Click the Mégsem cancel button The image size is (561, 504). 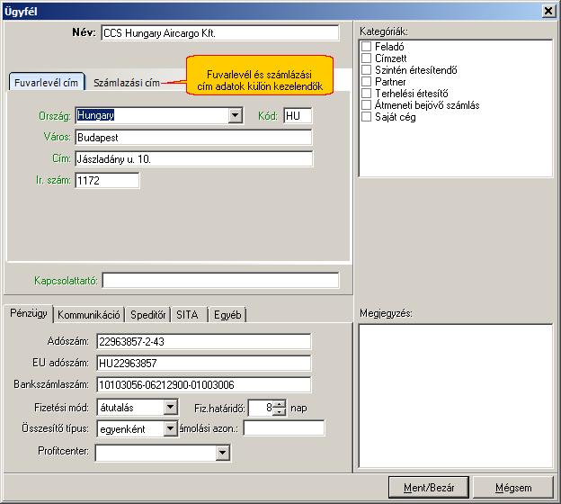tap(513, 488)
